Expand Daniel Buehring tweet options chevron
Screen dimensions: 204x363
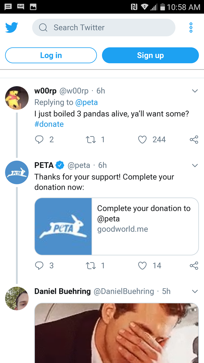point(195,291)
